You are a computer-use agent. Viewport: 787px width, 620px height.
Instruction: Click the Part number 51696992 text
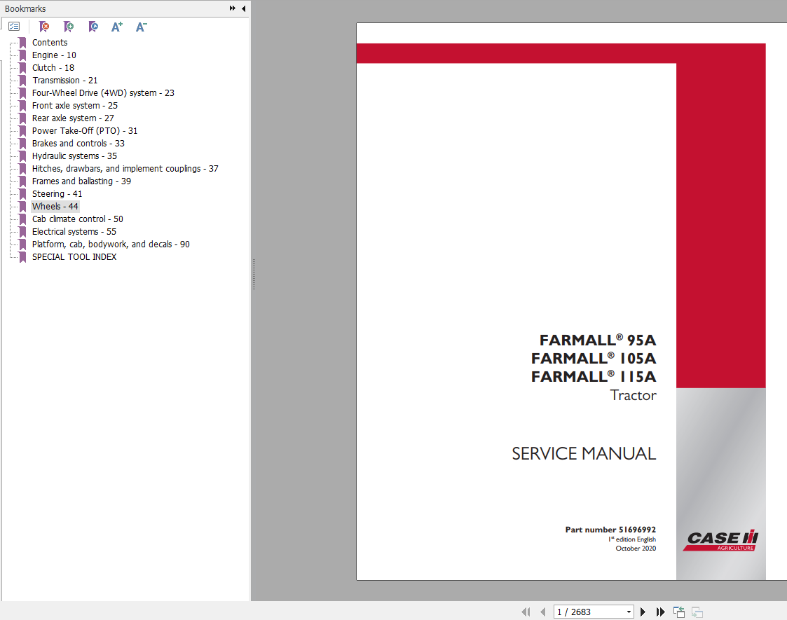click(610, 529)
